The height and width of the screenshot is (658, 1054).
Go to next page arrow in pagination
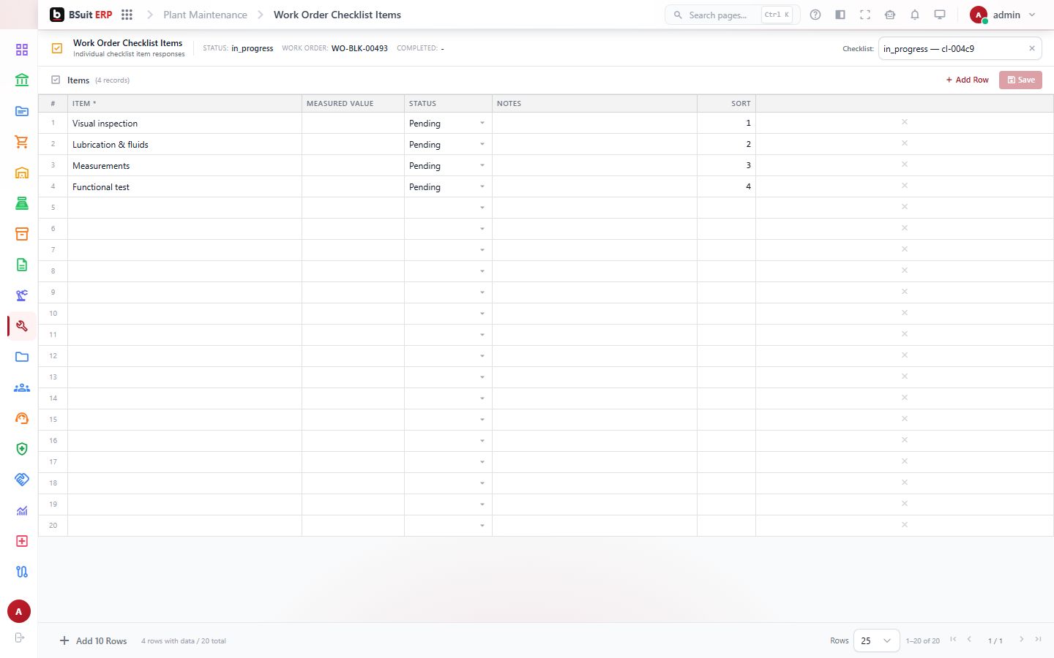pyautogui.click(x=1022, y=640)
